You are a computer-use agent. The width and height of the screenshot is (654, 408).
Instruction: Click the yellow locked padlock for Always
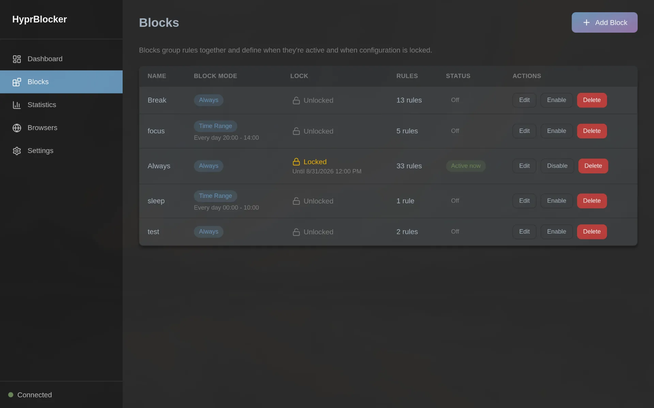point(296,162)
